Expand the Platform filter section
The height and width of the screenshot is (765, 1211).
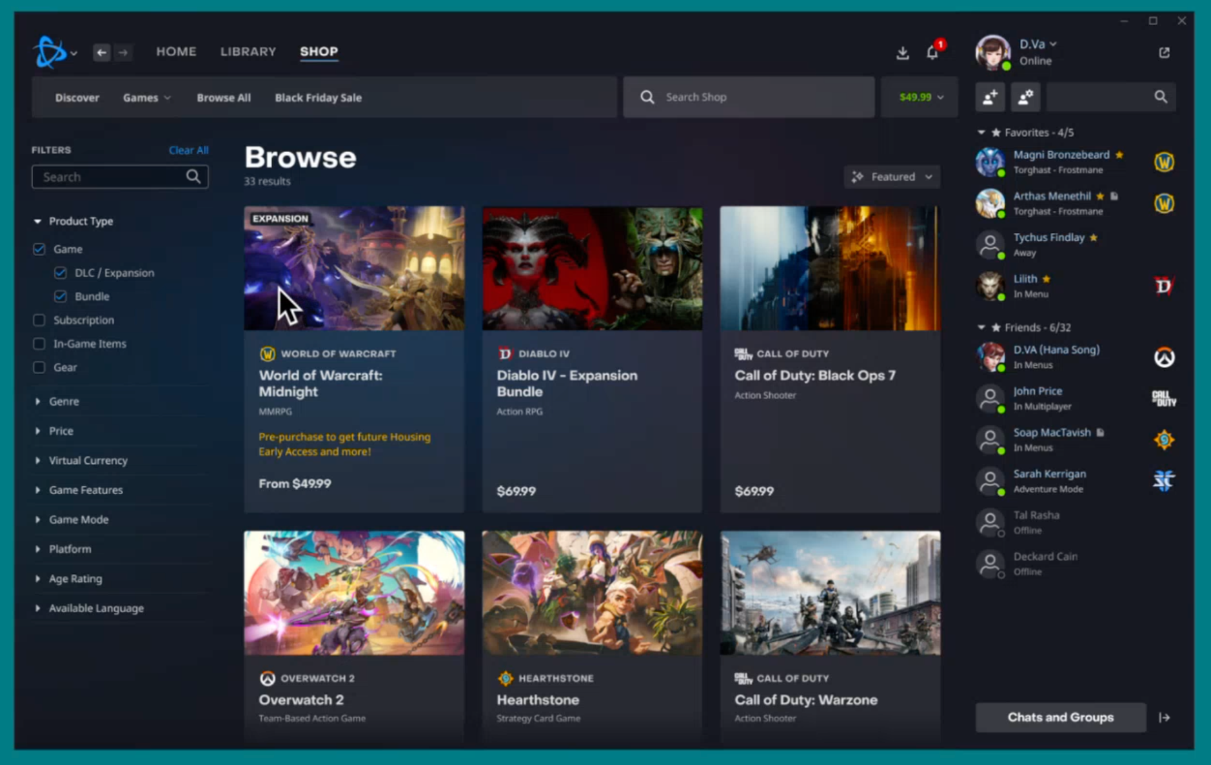[x=37, y=550]
